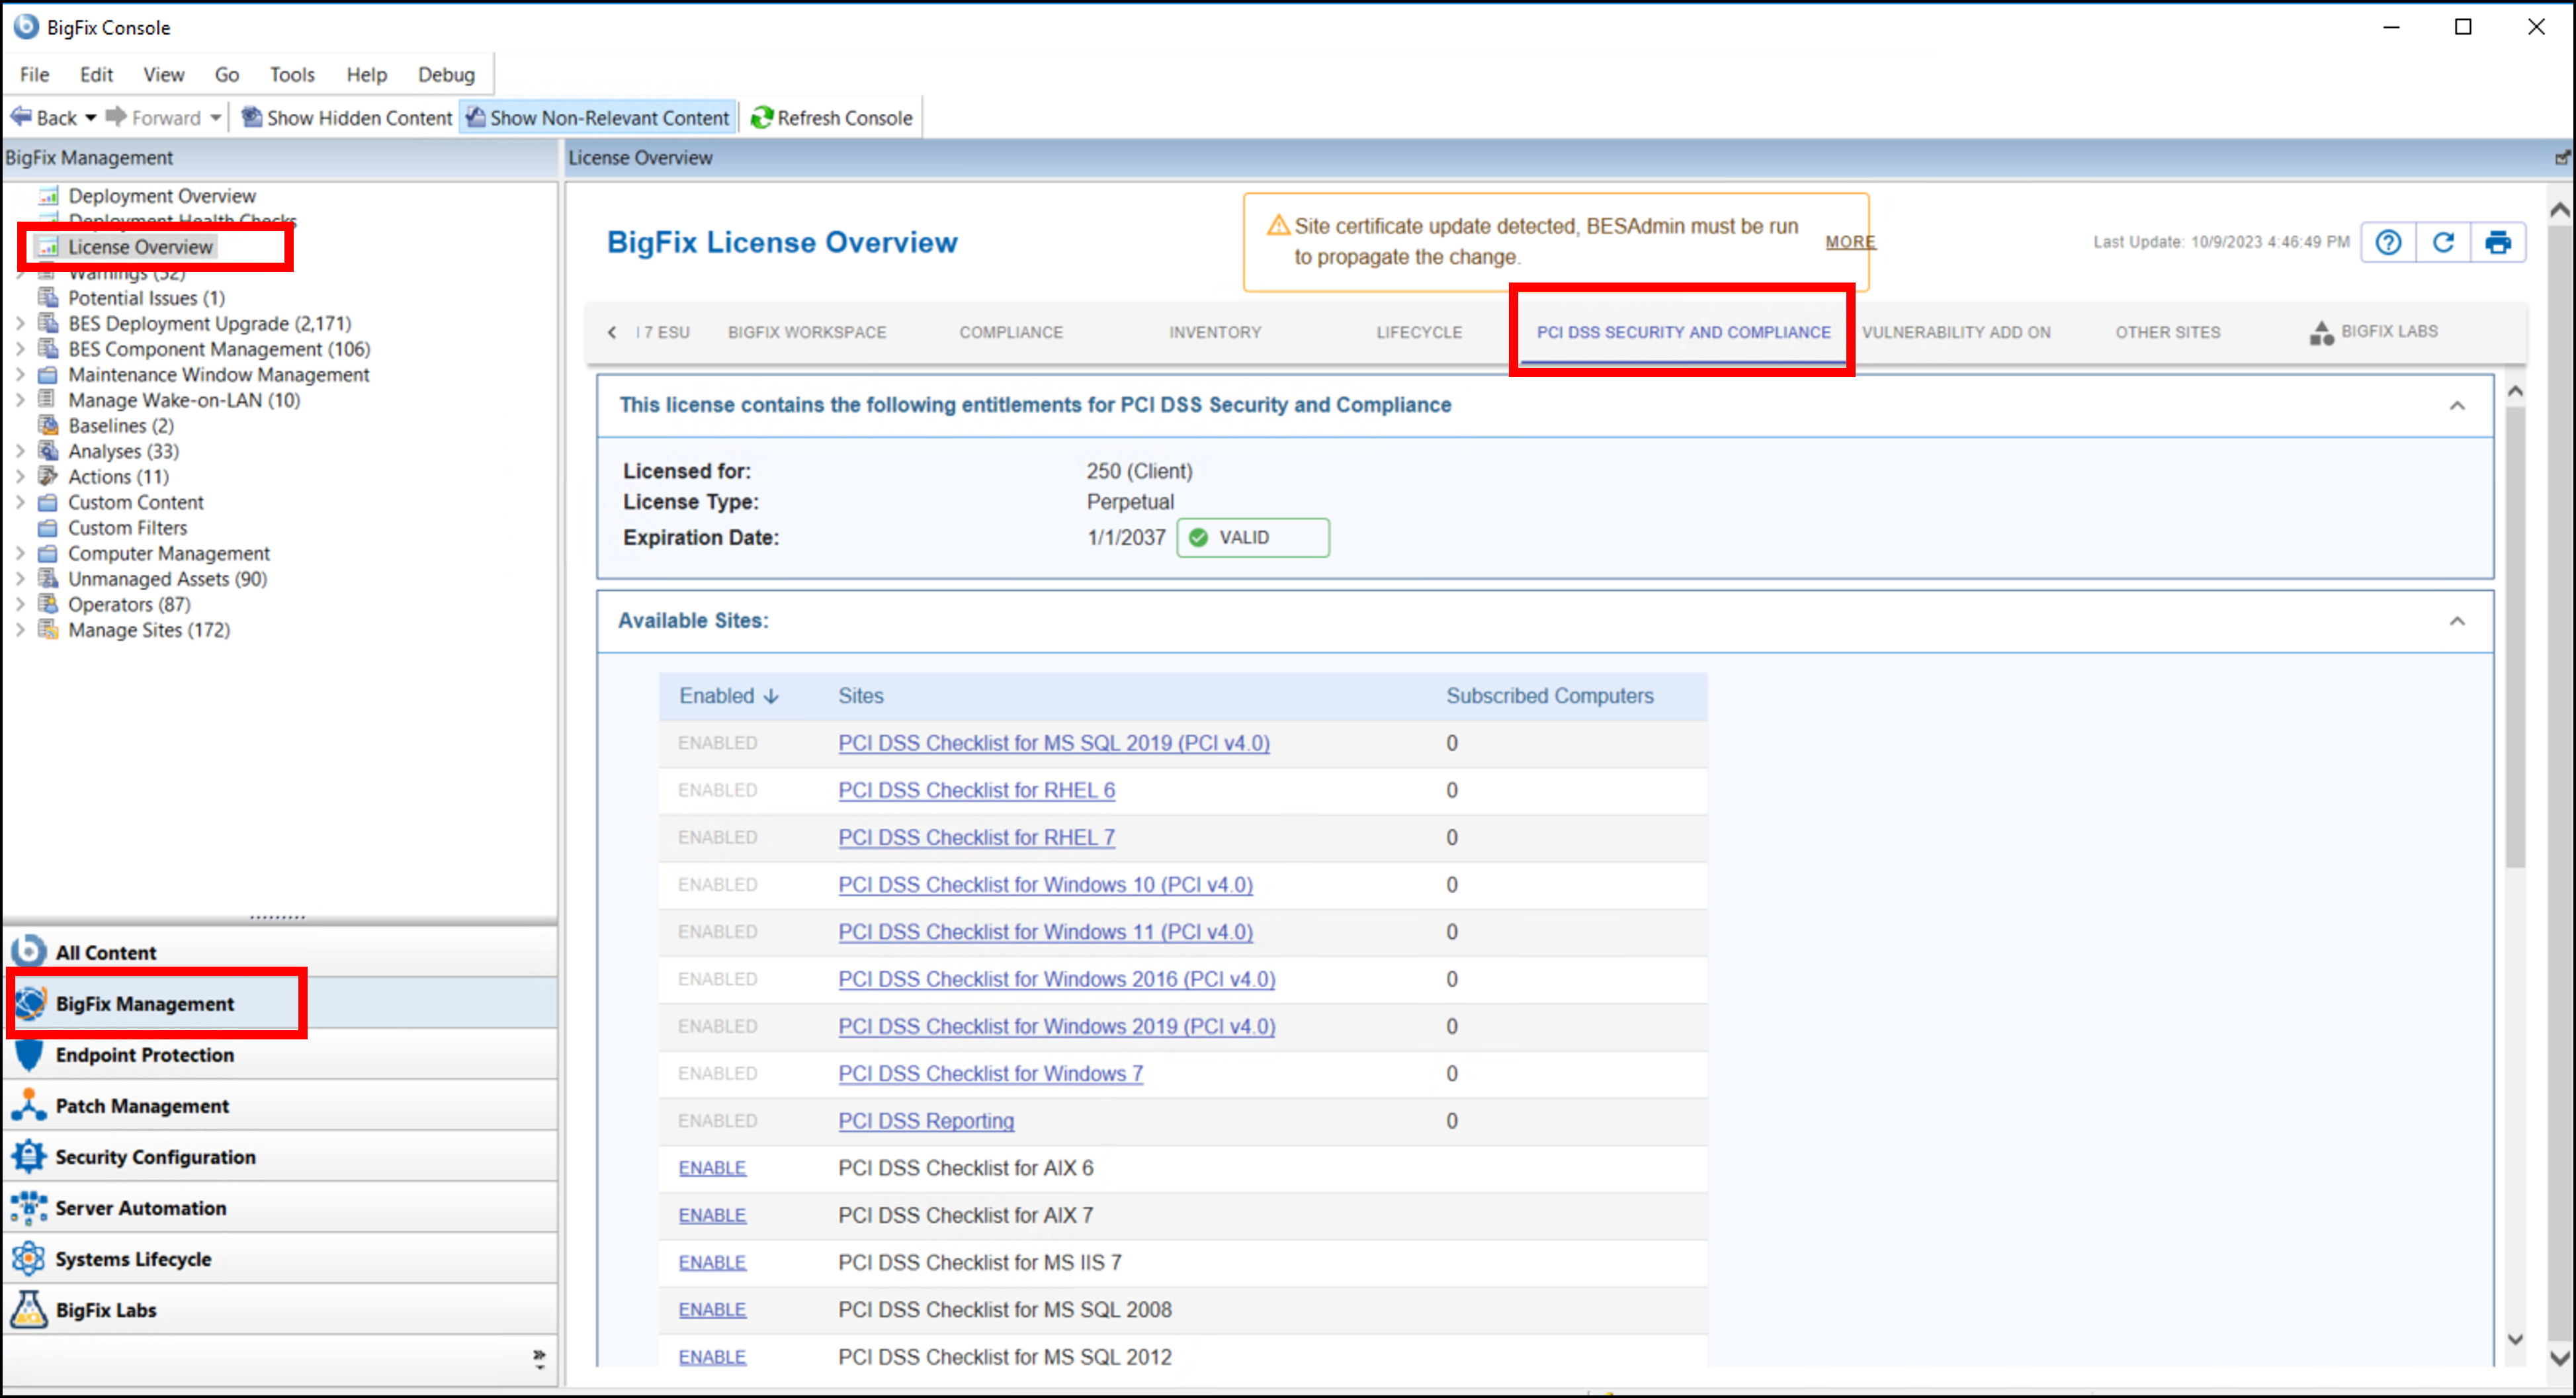
Task: Click the refresh icon beside Last Update
Action: 2443,242
